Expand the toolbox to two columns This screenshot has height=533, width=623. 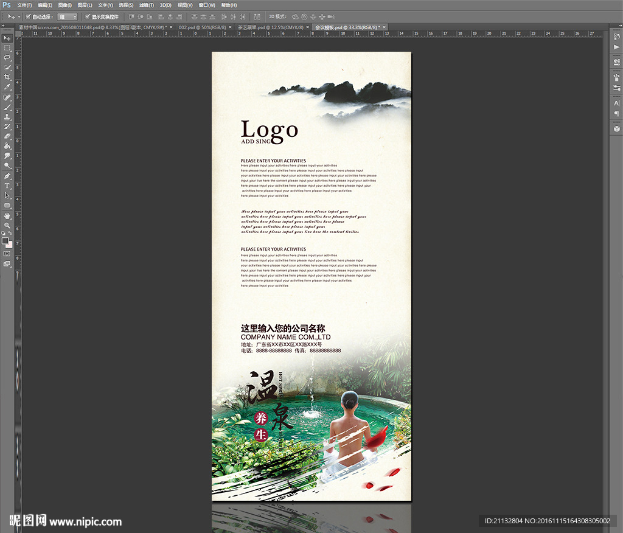click(x=3, y=26)
